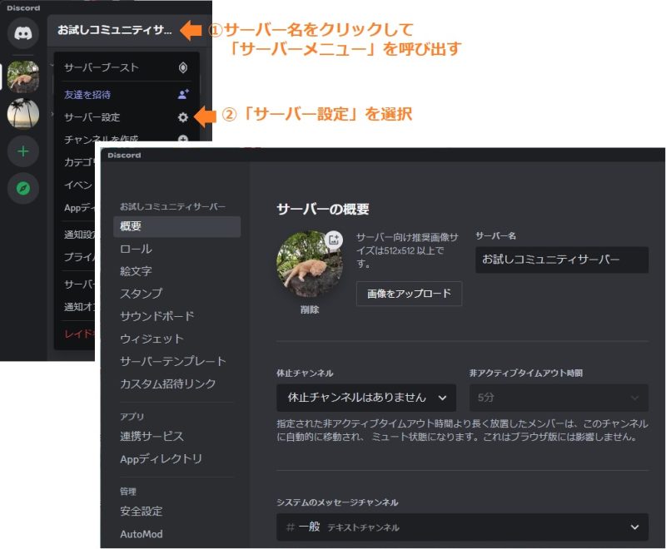Open the 連携サービス settings page

click(x=177, y=436)
